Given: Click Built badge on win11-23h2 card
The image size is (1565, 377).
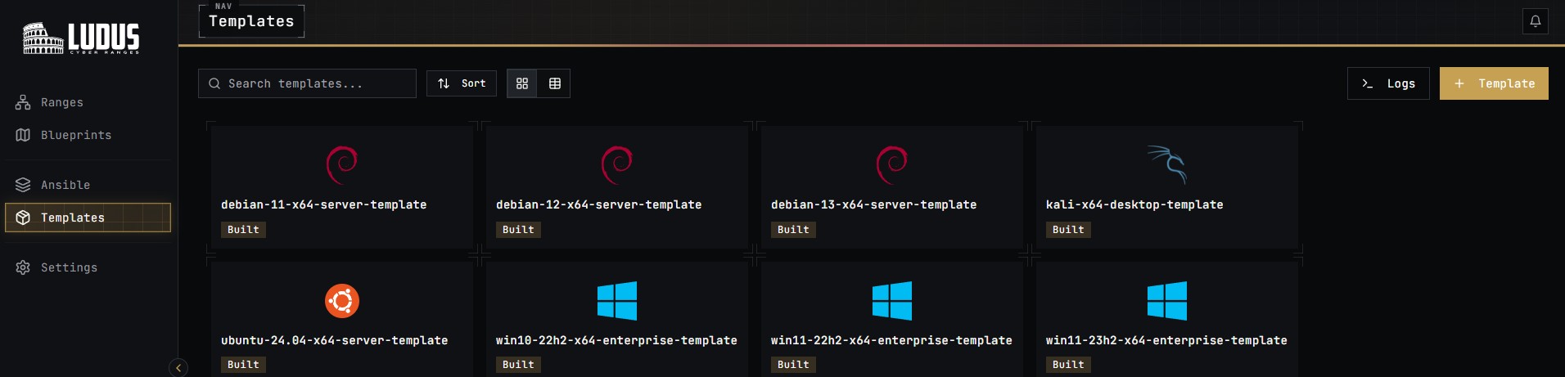Looking at the screenshot, I should click(1068, 365).
